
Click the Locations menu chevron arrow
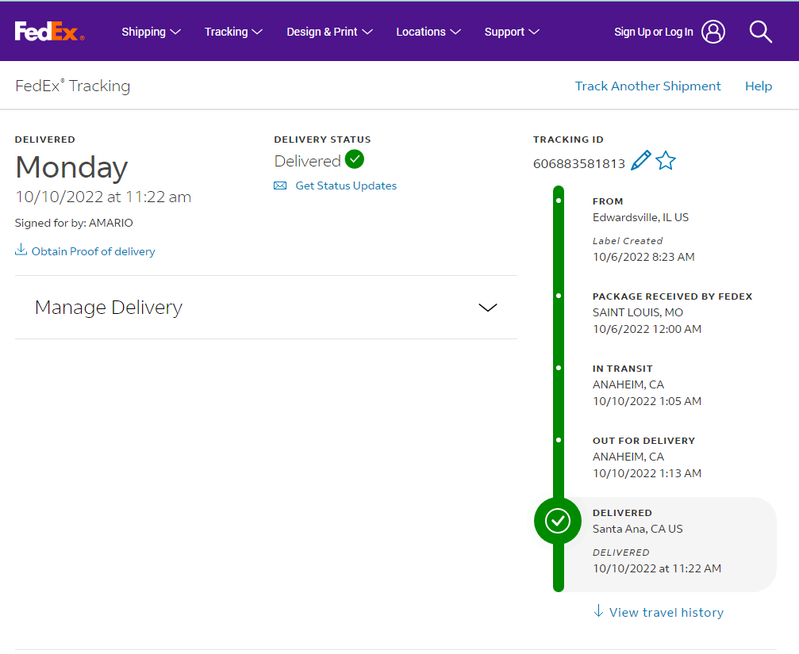tap(455, 32)
